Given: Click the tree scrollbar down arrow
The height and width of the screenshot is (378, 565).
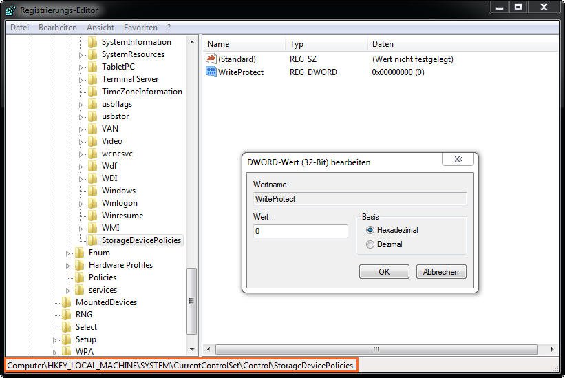Looking at the screenshot, I should [x=192, y=349].
